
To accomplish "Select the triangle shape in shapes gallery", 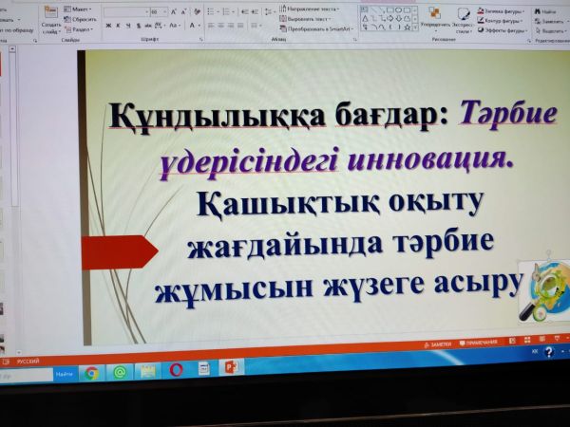I will 366,18.
